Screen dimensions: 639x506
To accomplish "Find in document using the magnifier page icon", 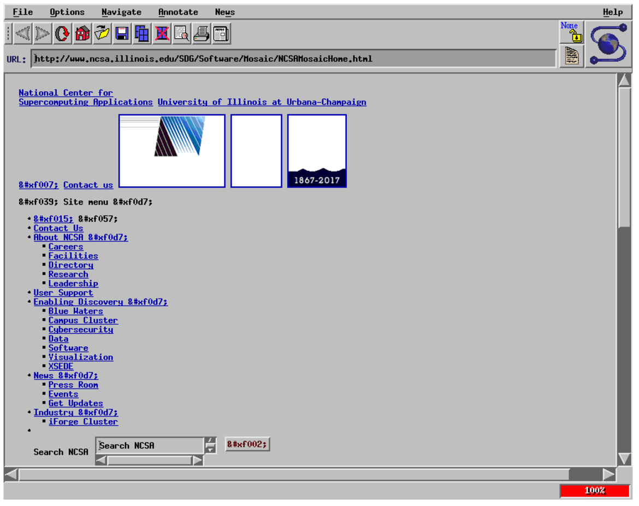I will tap(181, 33).
